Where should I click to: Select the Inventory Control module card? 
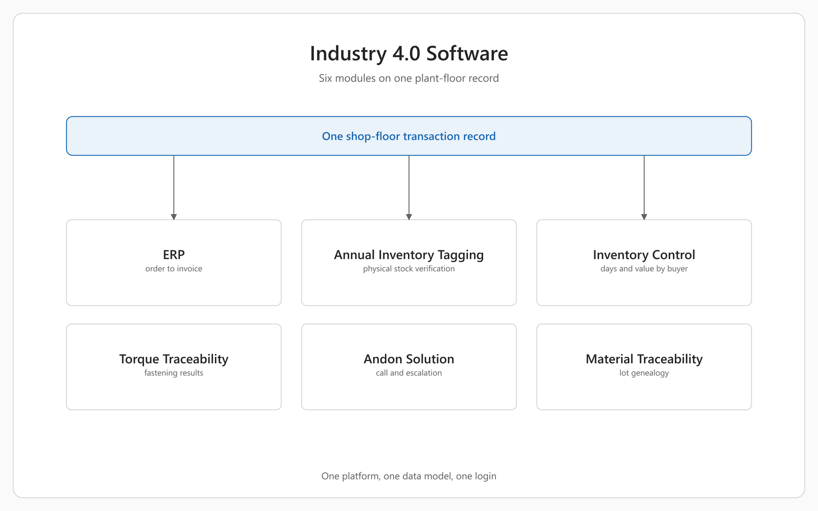tap(644, 263)
